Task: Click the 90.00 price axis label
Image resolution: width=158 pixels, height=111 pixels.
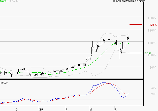Action: 153,67
